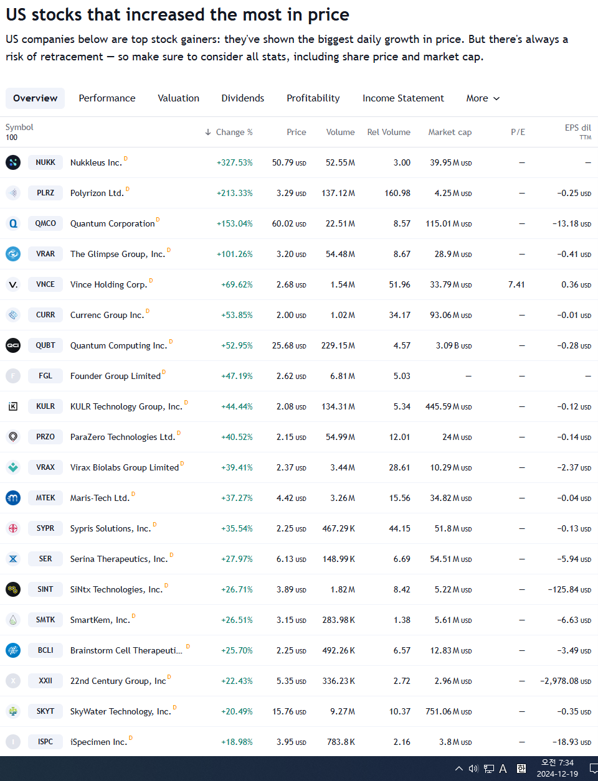Click the SmartKem logo icon
Image resolution: width=598 pixels, height=781 pixels.
pos(13,620)
